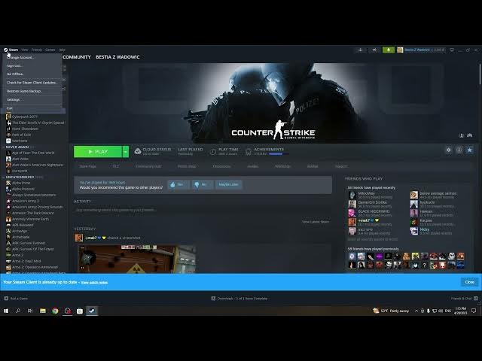Expand the system tray hidden icons chevron

click(x=416, y=311)
